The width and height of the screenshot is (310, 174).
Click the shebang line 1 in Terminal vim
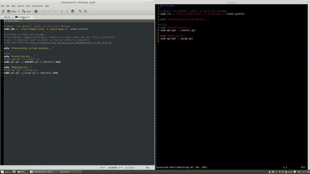(168, 6)
